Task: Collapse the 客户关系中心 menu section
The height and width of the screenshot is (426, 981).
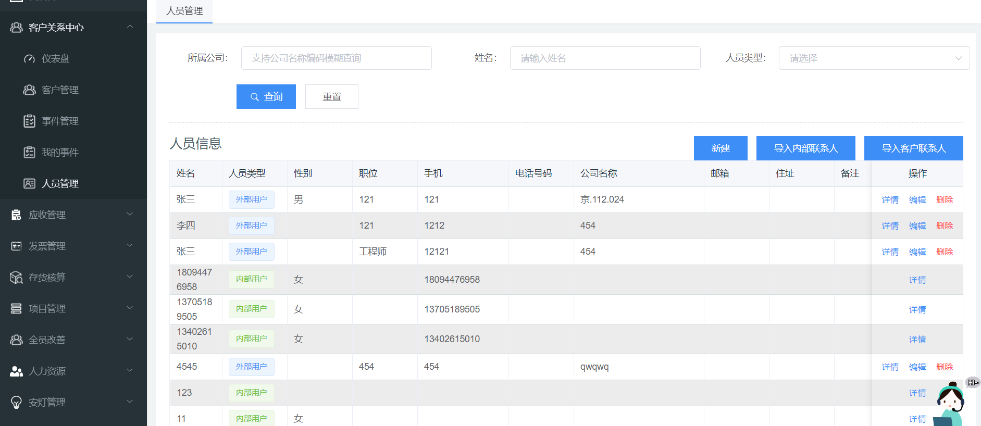Action: coord(130,27)
